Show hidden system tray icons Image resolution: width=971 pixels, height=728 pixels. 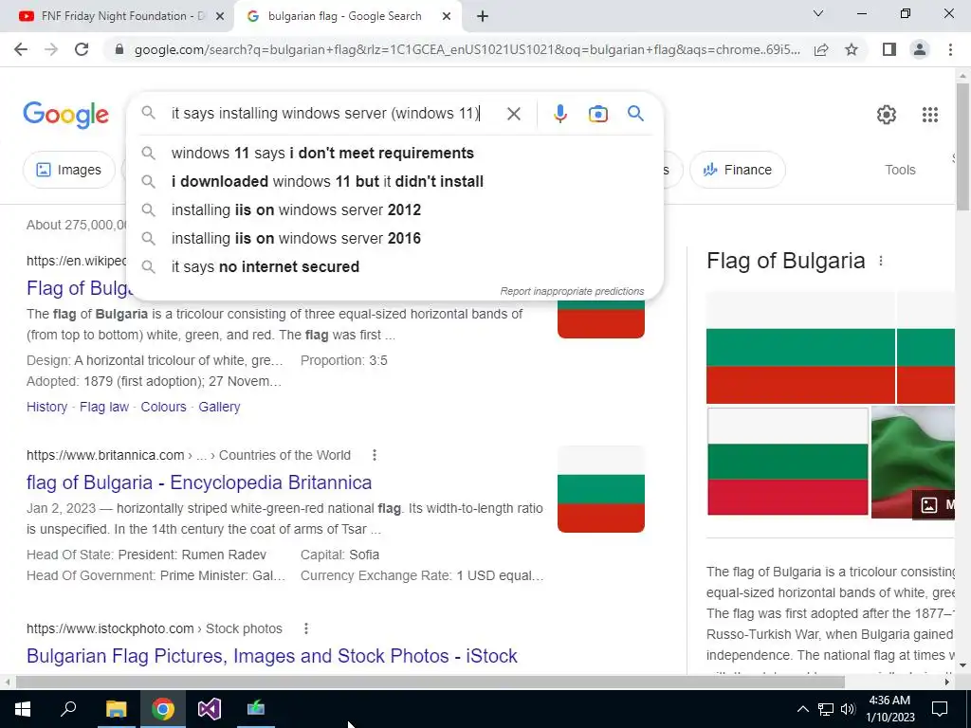[802, 709]
